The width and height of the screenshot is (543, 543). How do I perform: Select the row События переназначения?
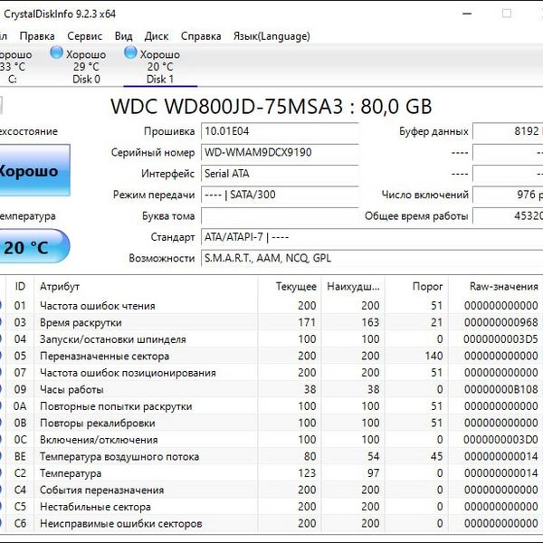[x=271, y=490]
